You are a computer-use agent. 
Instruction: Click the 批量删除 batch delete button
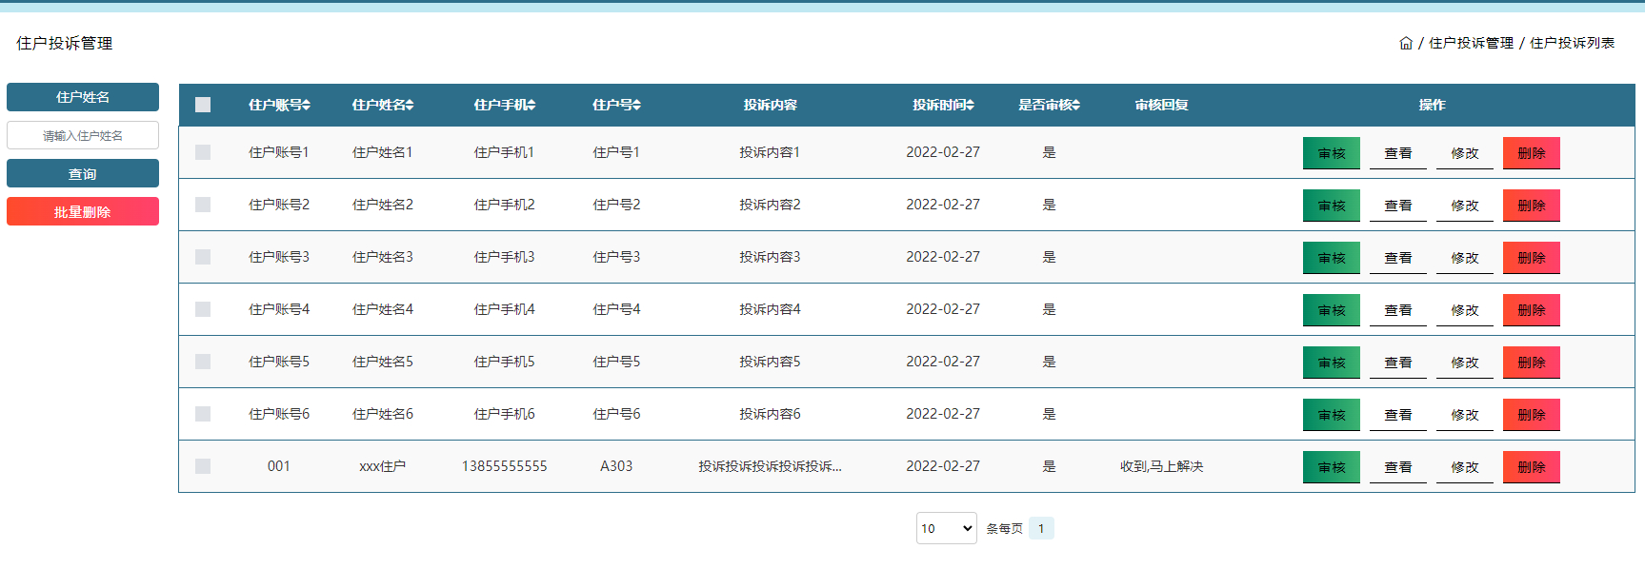pyautogui.click(x=83, y=211)
